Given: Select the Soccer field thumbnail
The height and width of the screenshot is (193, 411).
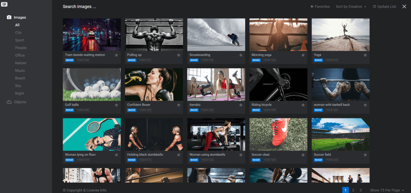Looking at the screenshot, I should point(340,134).
